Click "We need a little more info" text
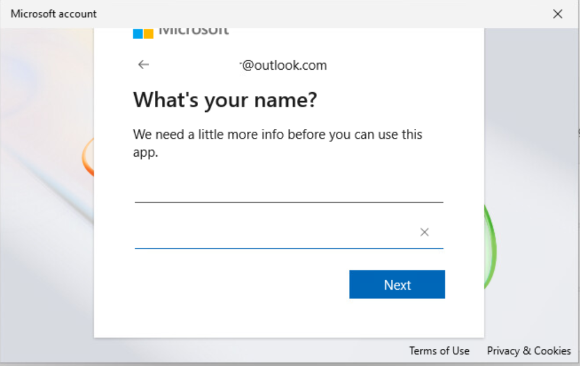The height and width of the screenshot is (366, 580). (277, 143)
